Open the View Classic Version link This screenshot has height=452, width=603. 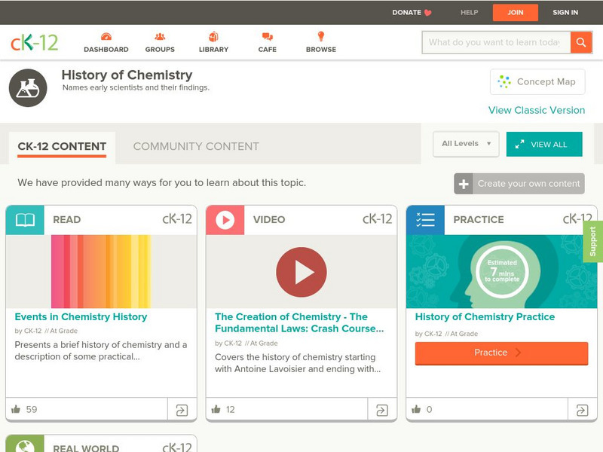tap(537, 110)
